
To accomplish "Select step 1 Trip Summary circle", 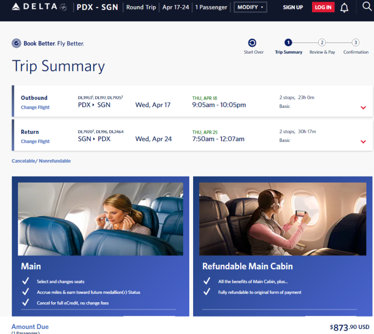I will coord(288,42).
